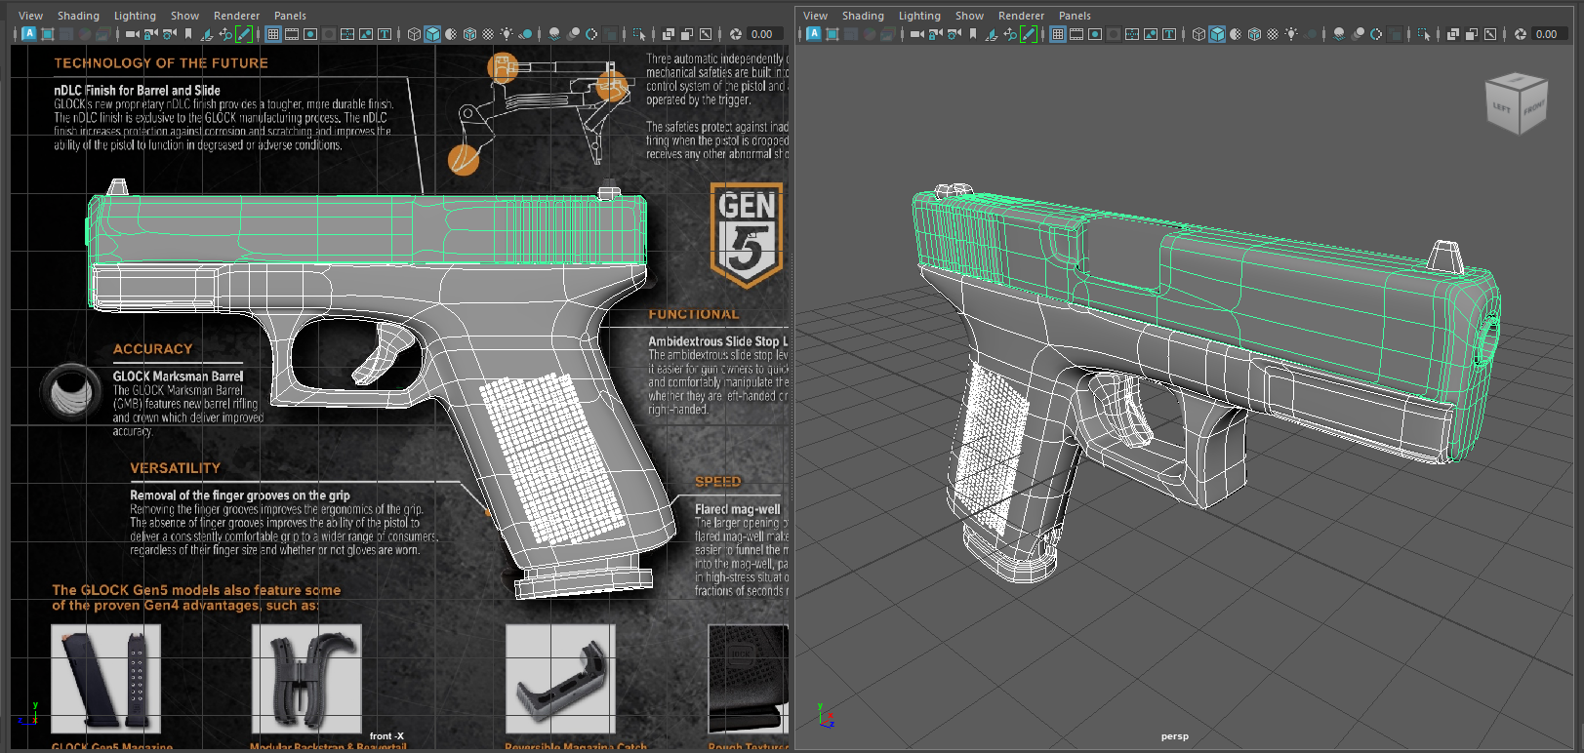Toggle Isolate Select in persp panel
The width and height of the screenshot is (1584, 753).
click(x=1424, y=34)
